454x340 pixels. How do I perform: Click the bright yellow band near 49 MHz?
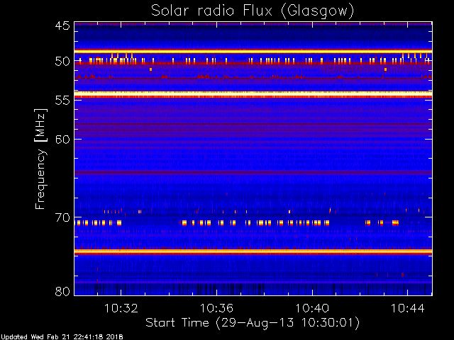tap(253, 51)
